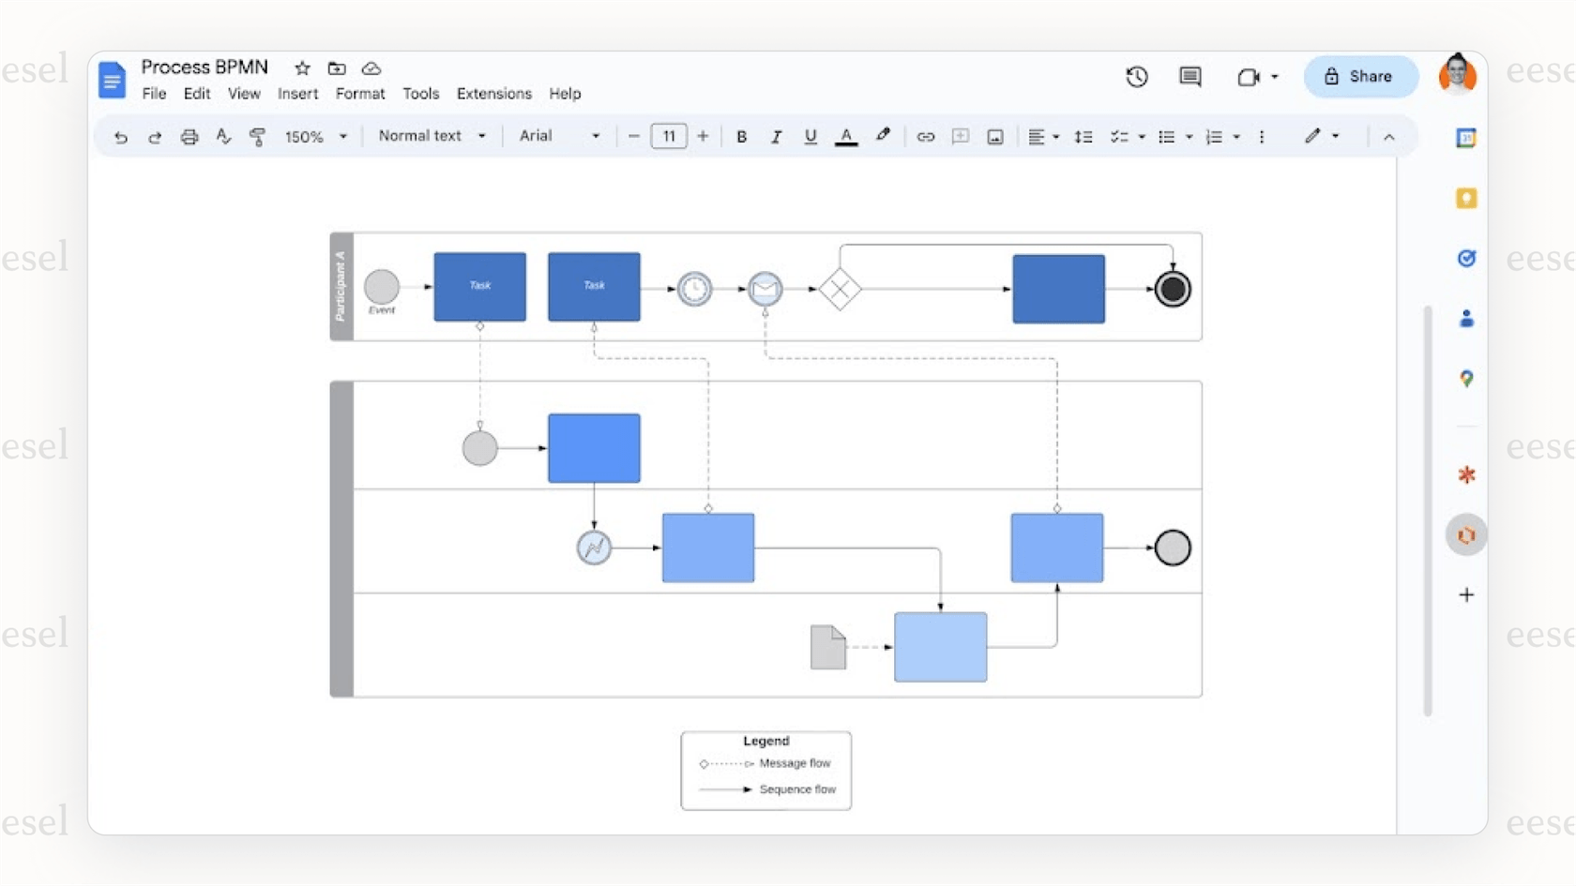
Task: Open the Extensions menu
Action: tap(493, 94)
